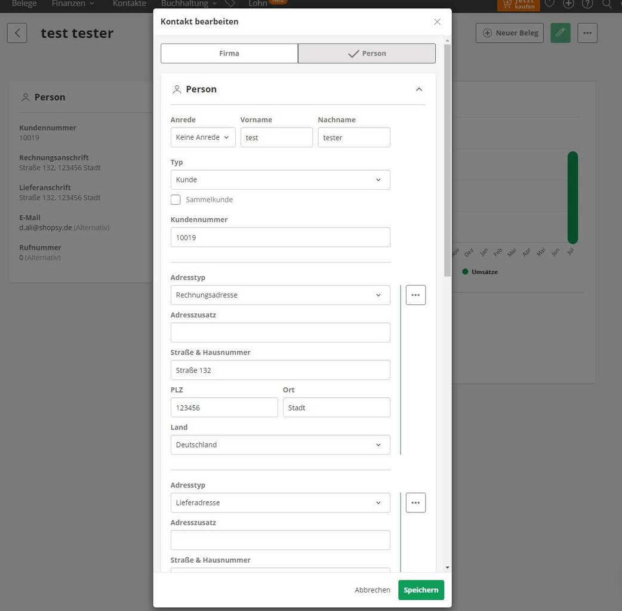Image resolution: width=622 pixels, height=611 pixels.
Task: Open the Anrede dropdown
Action: click(203, 137)
